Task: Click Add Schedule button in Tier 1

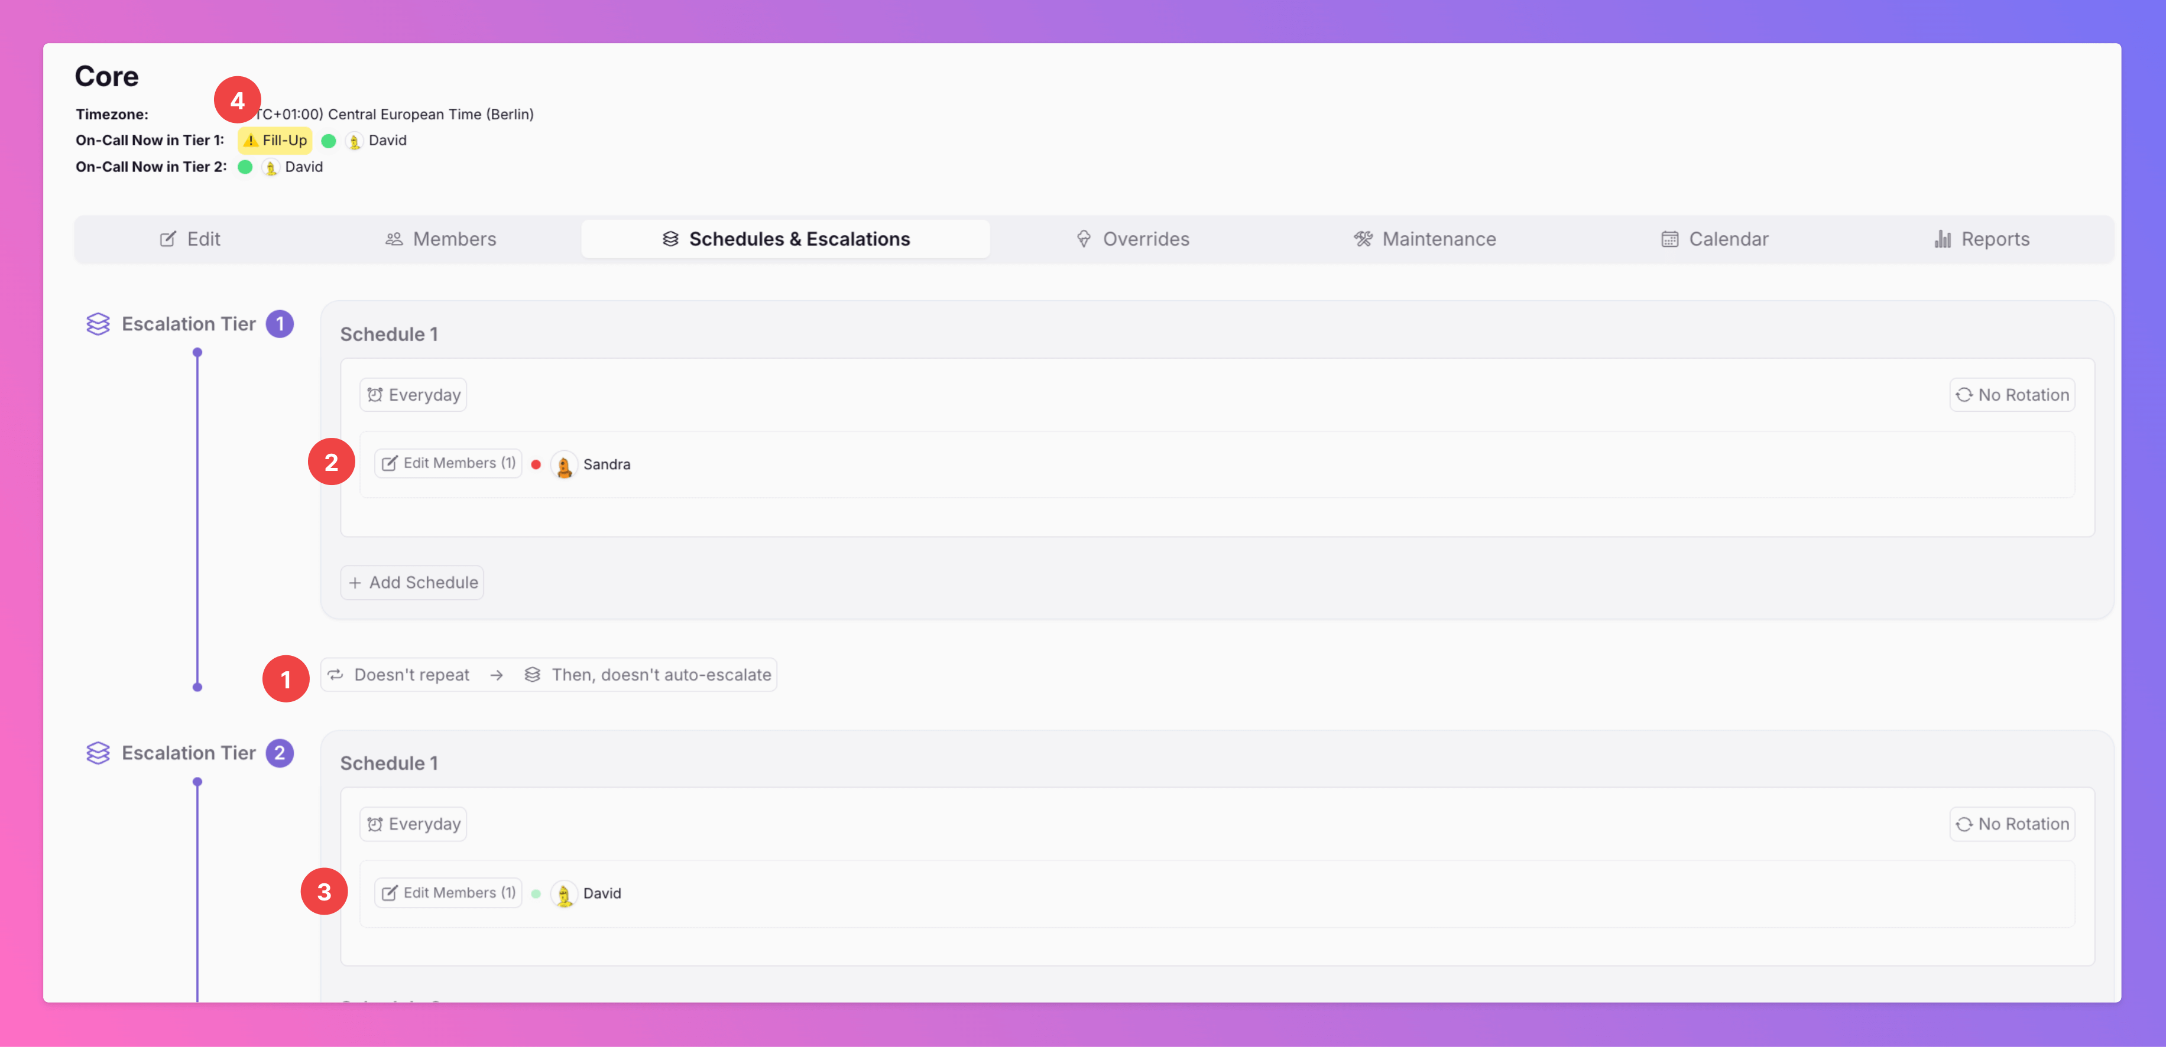Action: coord(412,583)
